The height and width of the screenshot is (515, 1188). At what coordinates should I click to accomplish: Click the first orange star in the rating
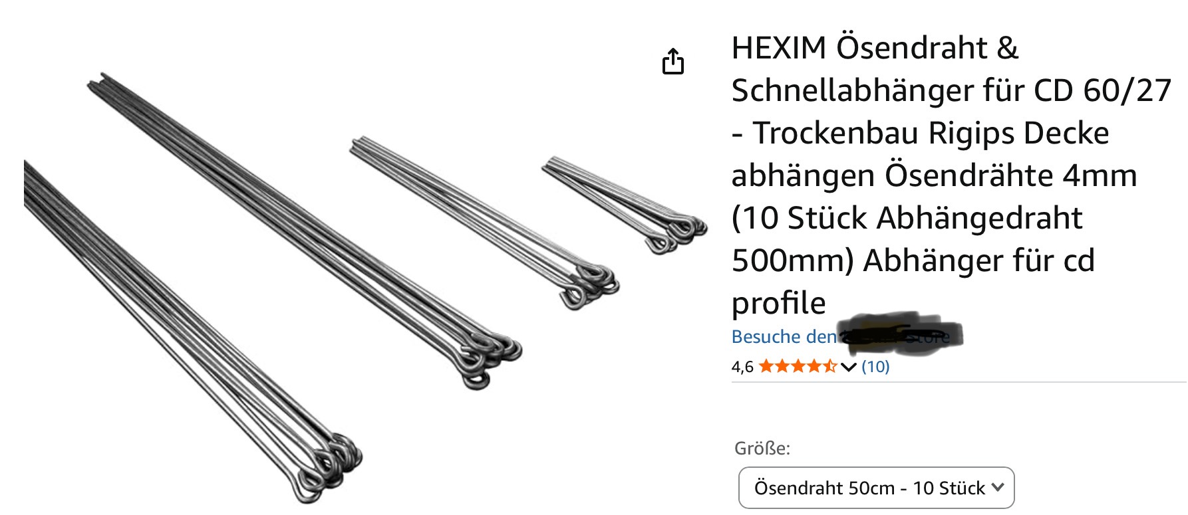point(766,366)
